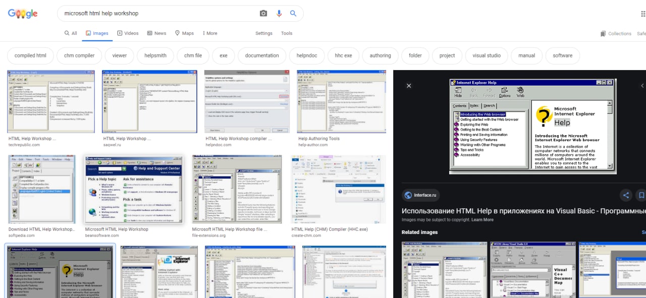Select the 'documentation' filter chip
The width and height of the screenshot is (646, 298).
click(x=262, y=55)
